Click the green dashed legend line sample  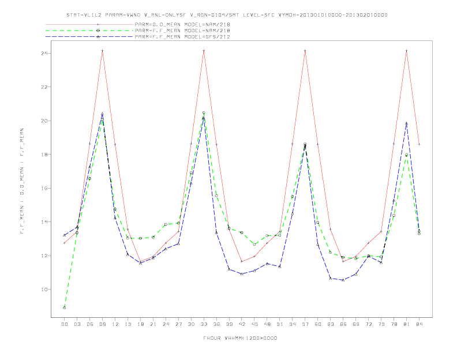(89, 31)
